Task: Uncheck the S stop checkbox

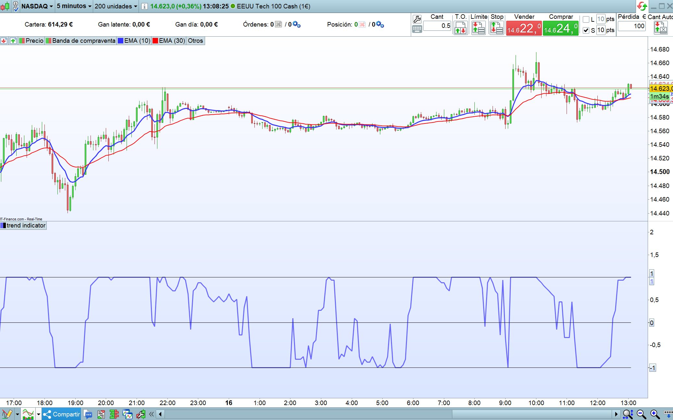Action: coord(586,30)
